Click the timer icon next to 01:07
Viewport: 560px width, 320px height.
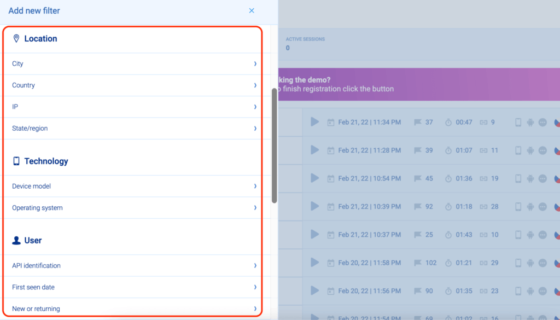(448, 150)
